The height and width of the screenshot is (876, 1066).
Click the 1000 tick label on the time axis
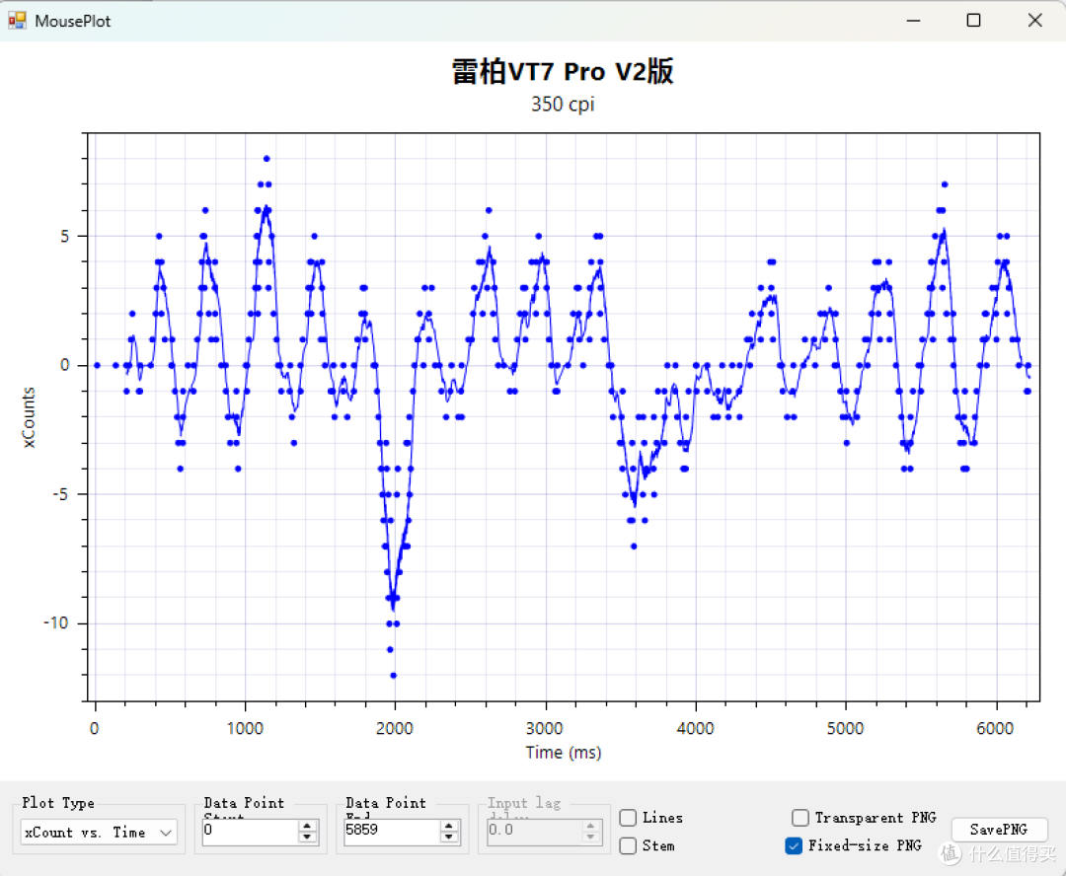[245, 729]
